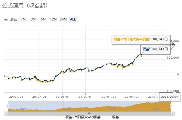The image size is (182, 120).
Task: Click the navigator scrollbar right arrow
Action: coord(173,114)
